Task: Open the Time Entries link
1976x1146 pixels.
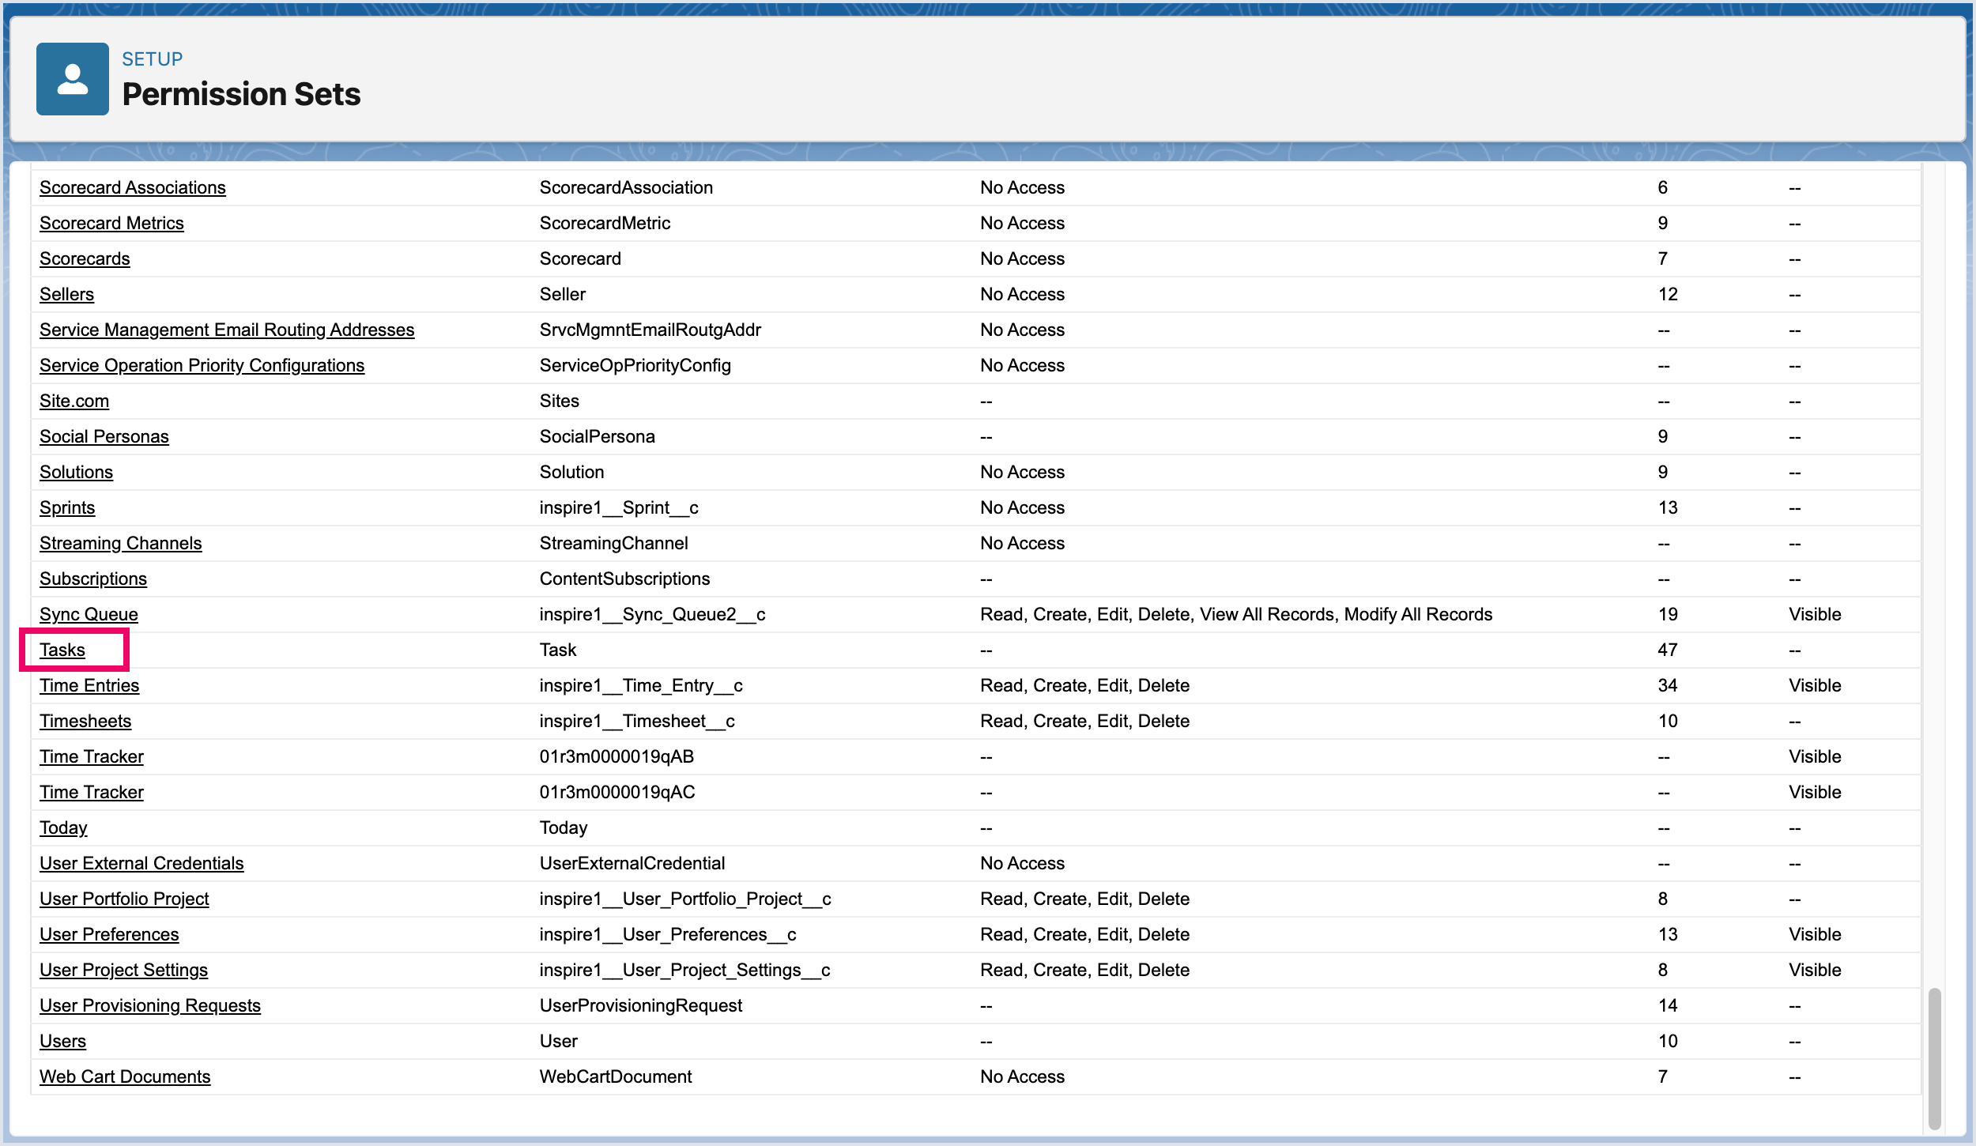Action: [x=89, y=685]
